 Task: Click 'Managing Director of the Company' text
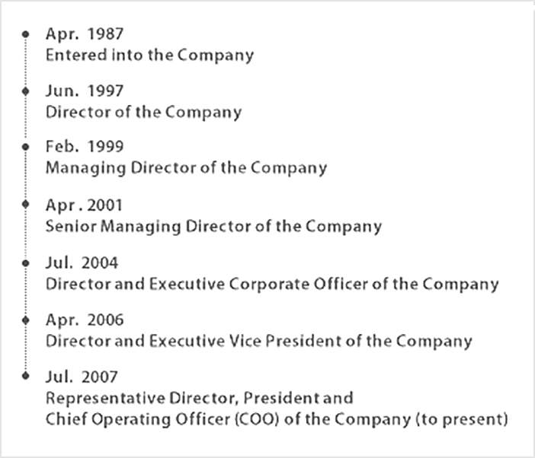[x=186, y=168]
